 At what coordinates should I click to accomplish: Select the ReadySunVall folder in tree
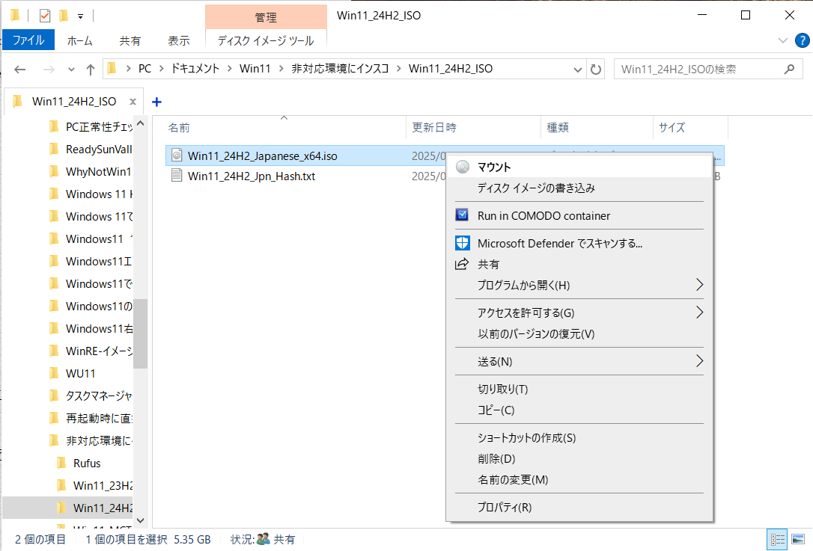(x=91, y=149)
